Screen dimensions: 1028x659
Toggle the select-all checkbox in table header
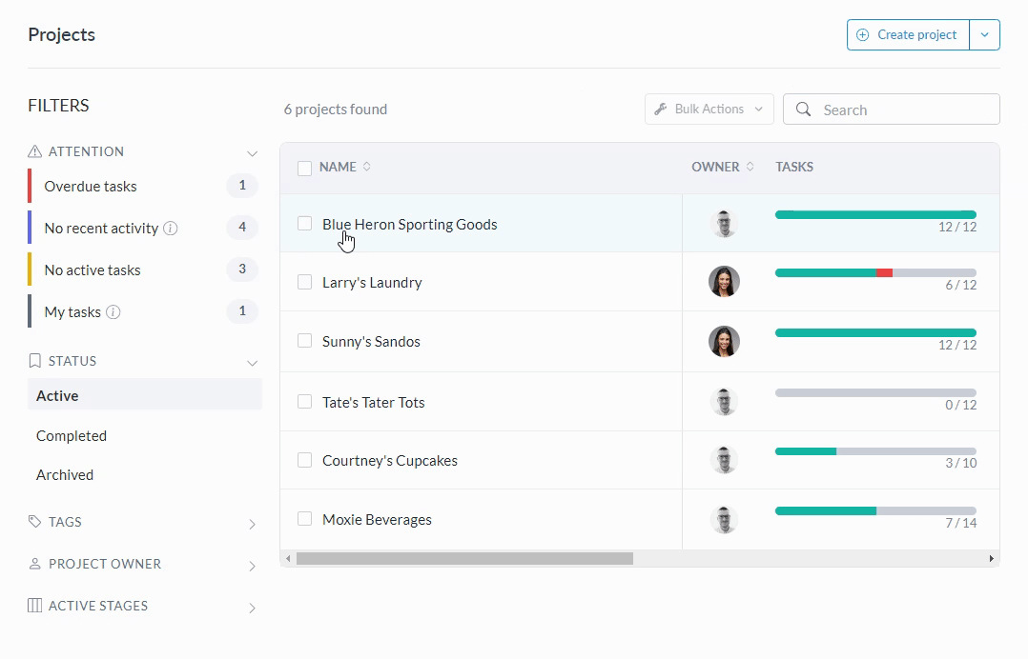tap(305, 168)
